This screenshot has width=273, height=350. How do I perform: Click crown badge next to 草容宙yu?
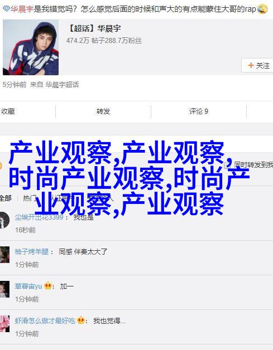(x=48, y=286)
